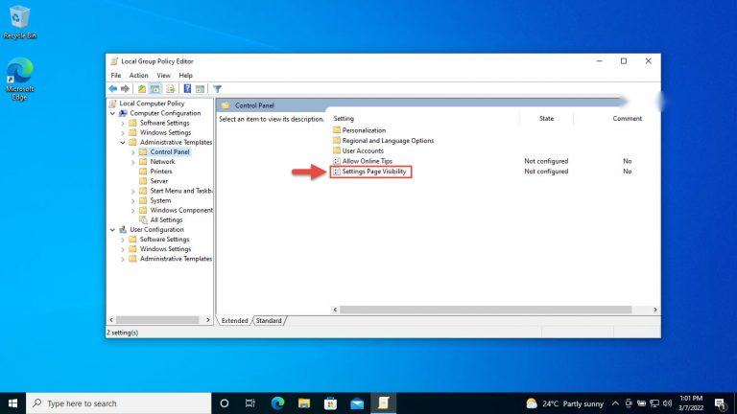The image size is (737, 414).
Task: Expand the Control Panel tree node
Action: point(133,152)
